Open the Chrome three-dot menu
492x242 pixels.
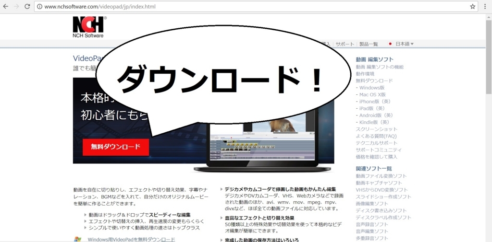[x=486, y=7]
